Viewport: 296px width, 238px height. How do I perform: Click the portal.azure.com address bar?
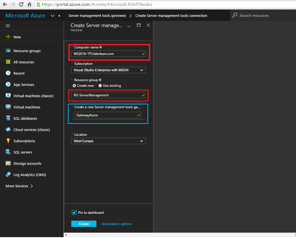tap(166, 4)
